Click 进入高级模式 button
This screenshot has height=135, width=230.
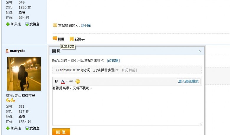click(x=188, y=81)
